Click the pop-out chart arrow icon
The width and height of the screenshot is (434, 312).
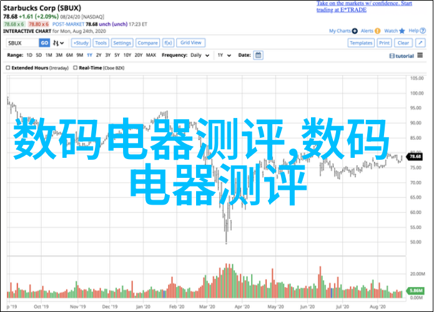tap(420, 43)
